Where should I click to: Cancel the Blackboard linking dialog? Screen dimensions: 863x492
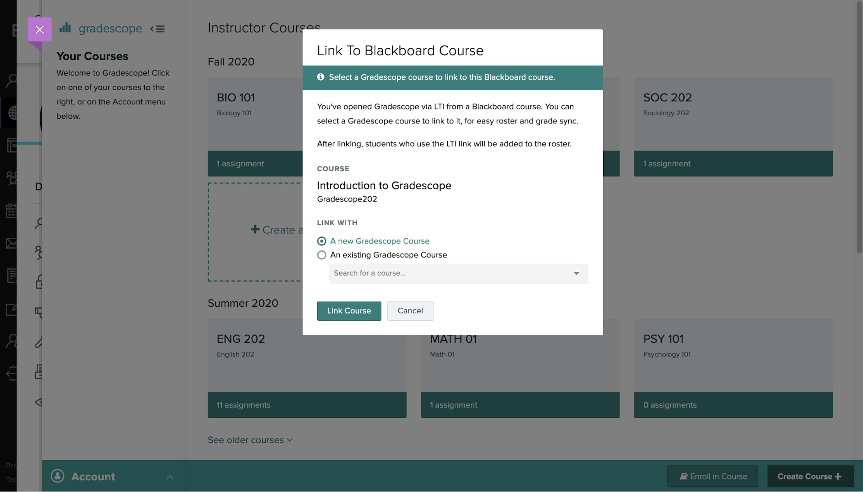click(x=410, y=311)
